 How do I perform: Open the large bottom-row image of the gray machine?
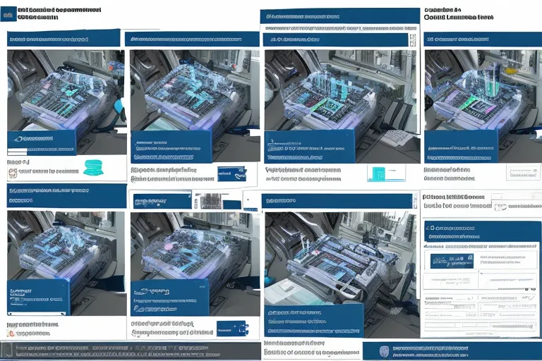340,259
